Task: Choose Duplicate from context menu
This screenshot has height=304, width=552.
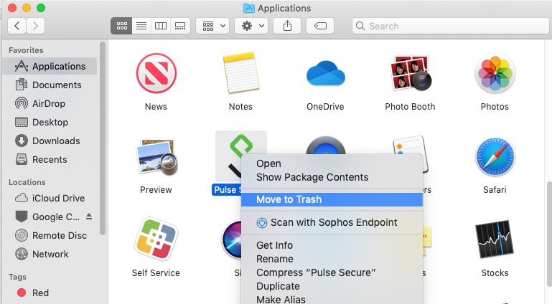Action: click(x=332, y=286)
